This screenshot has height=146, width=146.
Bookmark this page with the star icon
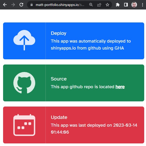point(107,5)
